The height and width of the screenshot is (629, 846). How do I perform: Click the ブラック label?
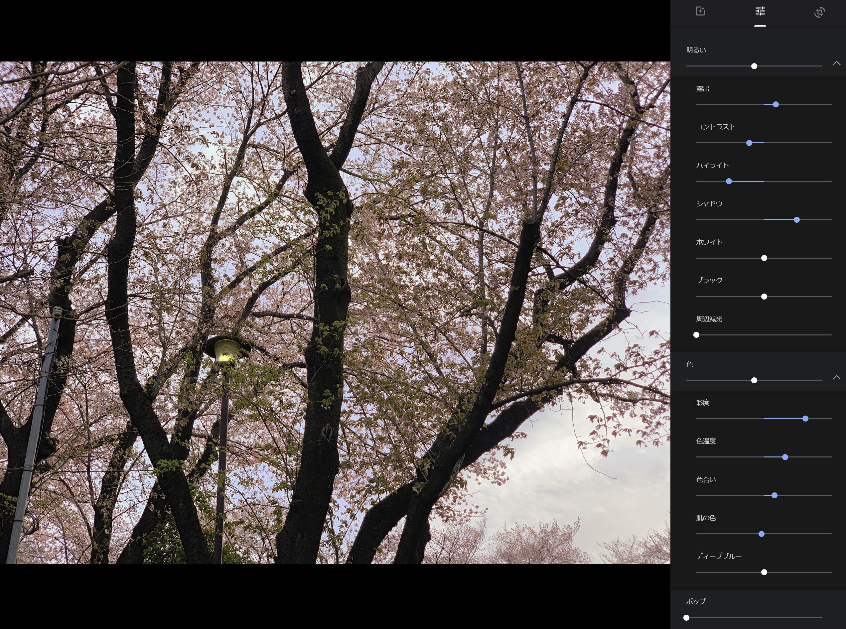(x=709, y=280)
